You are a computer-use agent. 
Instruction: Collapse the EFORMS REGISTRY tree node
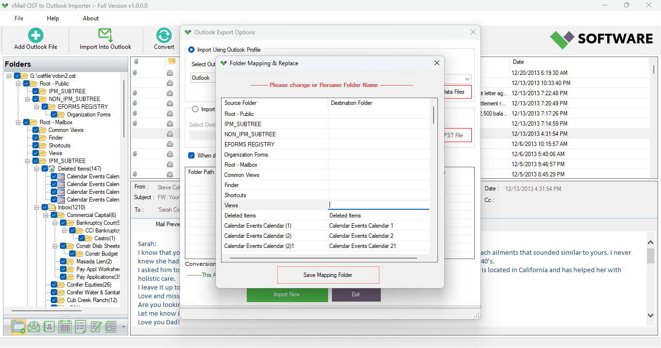pos(37,107)
